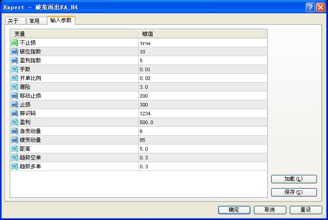This screenshot has height=220, width=328.
Task: Open the help button in title bar
Action: 310,8
